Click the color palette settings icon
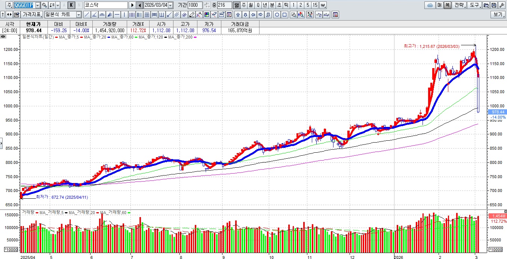507x259 pixels. (206, 15)
